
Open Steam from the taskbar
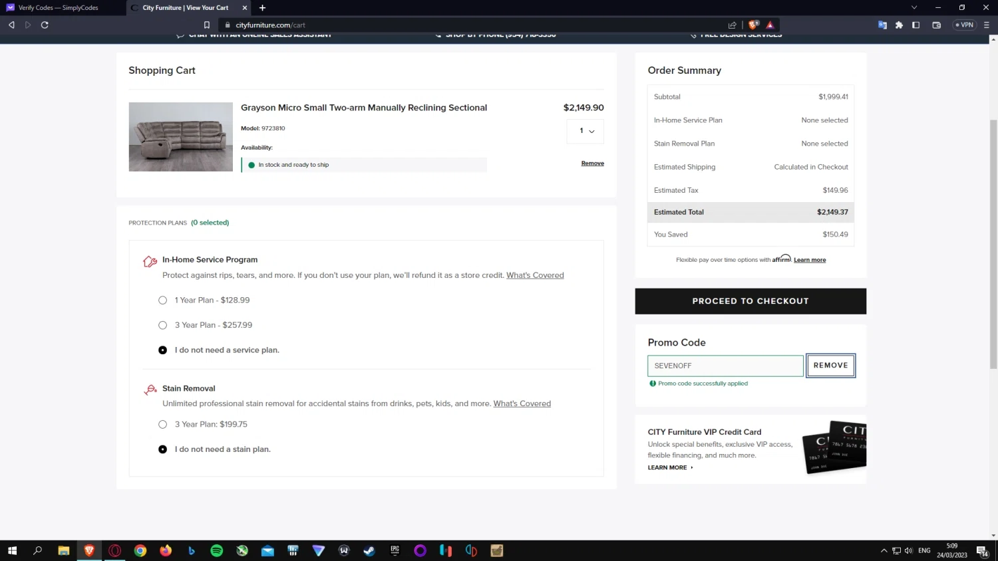tap(369, 550)
